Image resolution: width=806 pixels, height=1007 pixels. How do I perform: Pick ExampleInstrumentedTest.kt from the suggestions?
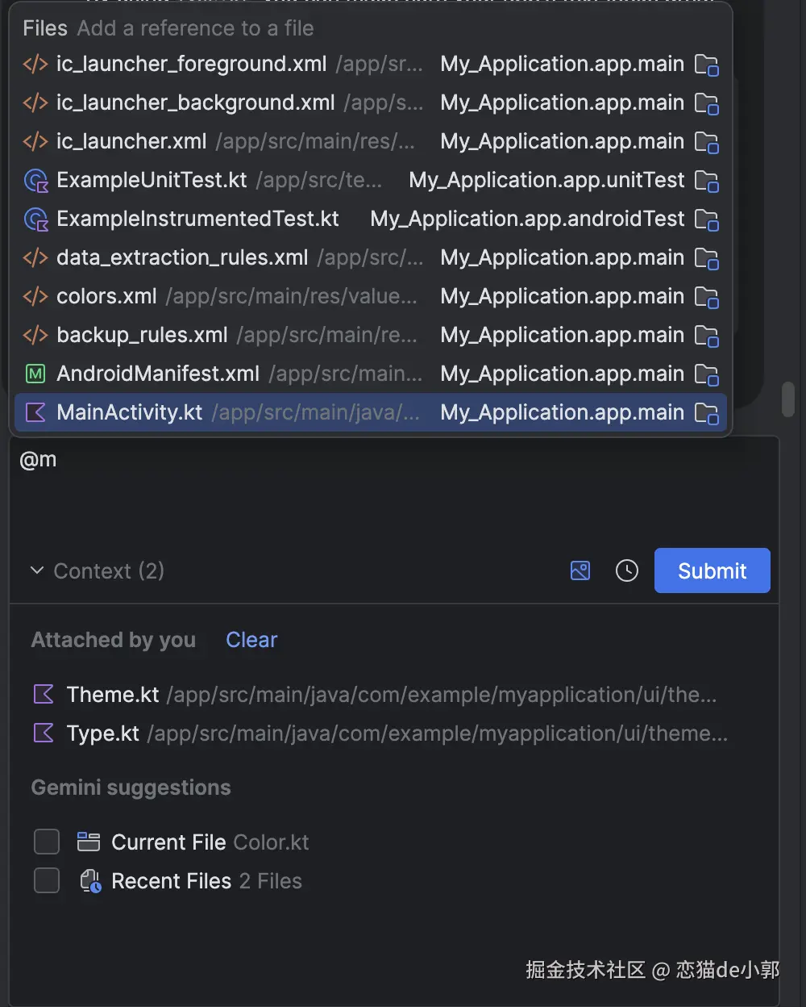coord(197,219)
